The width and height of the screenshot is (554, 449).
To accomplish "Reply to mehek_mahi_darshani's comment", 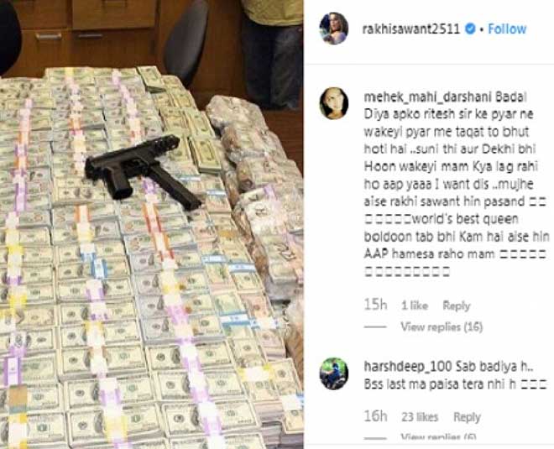I will pos(457,305).
